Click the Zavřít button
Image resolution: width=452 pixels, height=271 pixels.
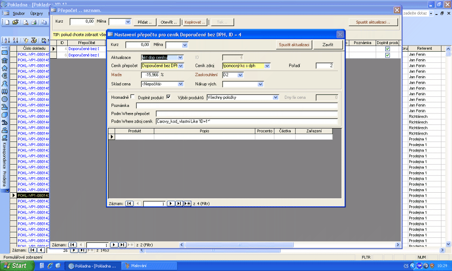click(328, 45)
